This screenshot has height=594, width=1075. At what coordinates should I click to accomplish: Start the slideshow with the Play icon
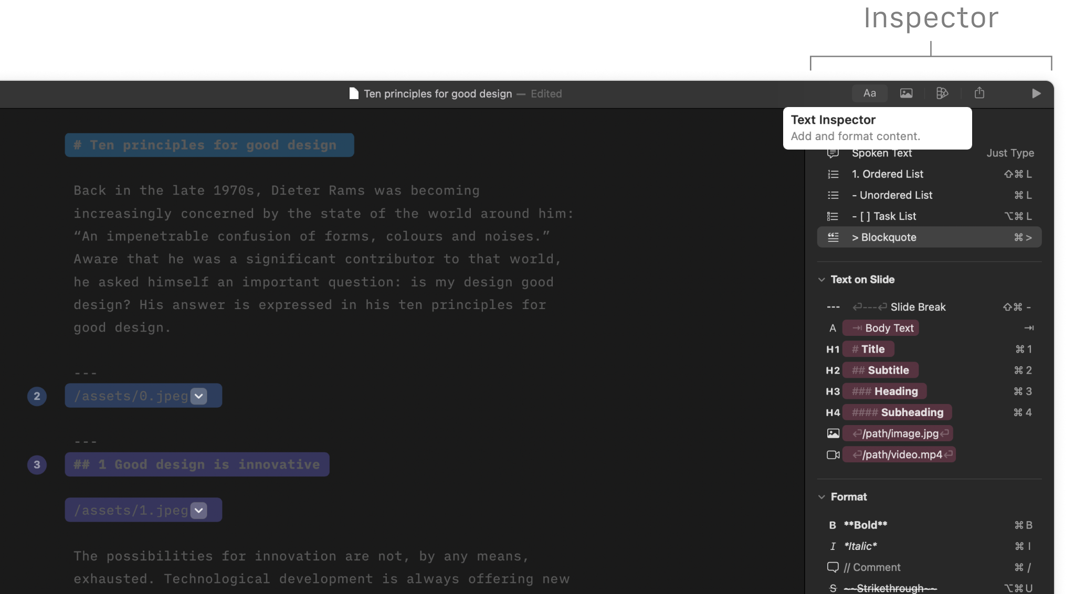[1035, 93]
